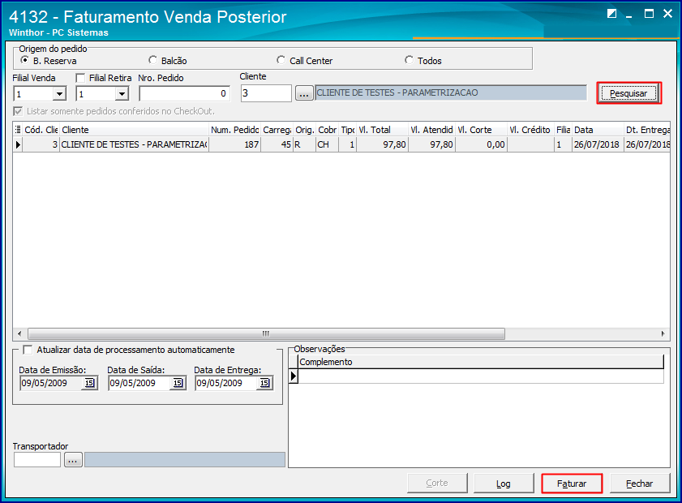Click the Vl. Corte column header
Viewport: 682px width, 503px height.
tap(481, 130)
